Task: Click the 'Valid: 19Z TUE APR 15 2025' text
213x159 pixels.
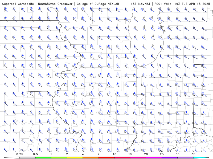Action: click(187, 4)
